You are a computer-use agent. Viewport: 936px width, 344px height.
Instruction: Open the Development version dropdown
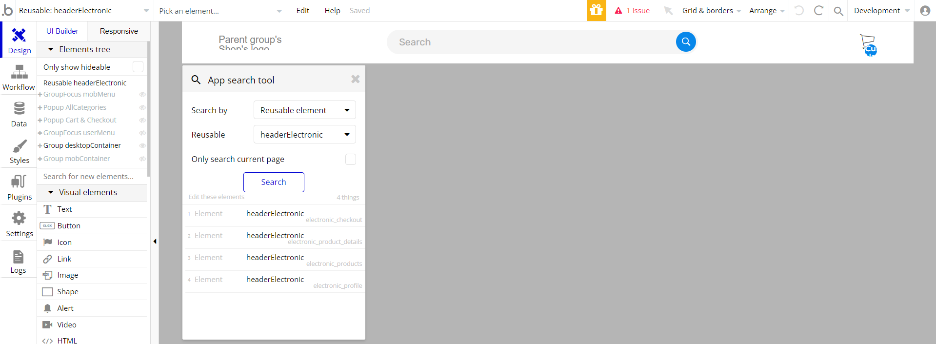tap(881, 11)
